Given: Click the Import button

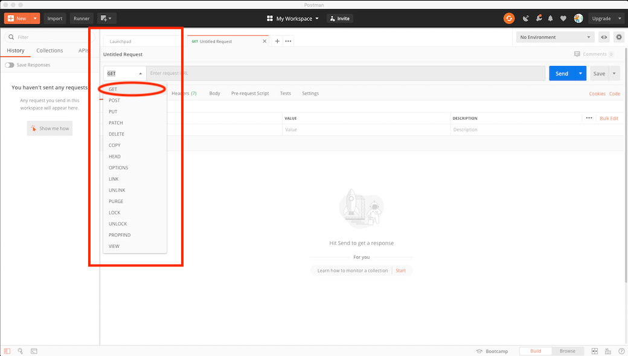Looking at the screenshot, I should [55, 19].
